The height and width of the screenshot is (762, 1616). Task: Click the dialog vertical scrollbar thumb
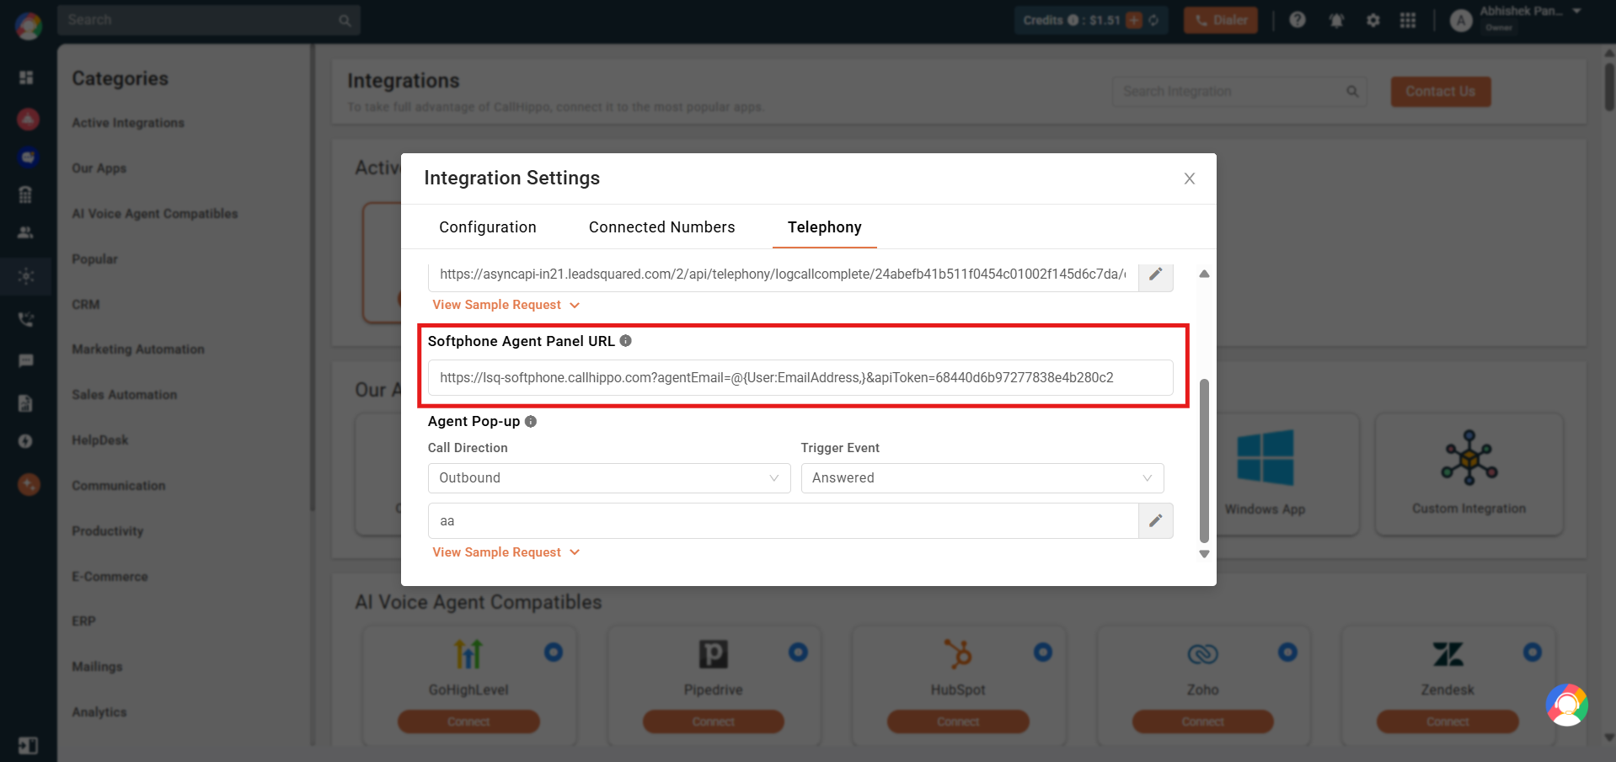click(x=1204, y=461)
